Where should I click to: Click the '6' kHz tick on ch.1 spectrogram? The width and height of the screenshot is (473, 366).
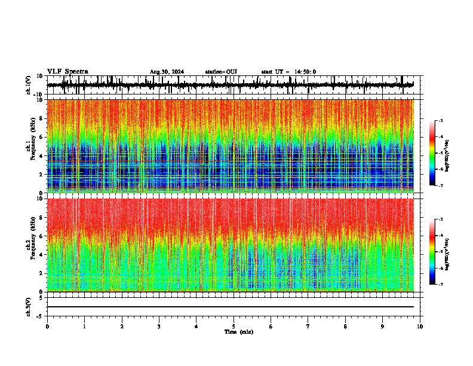pyautogui.click(x=41, y=137)
